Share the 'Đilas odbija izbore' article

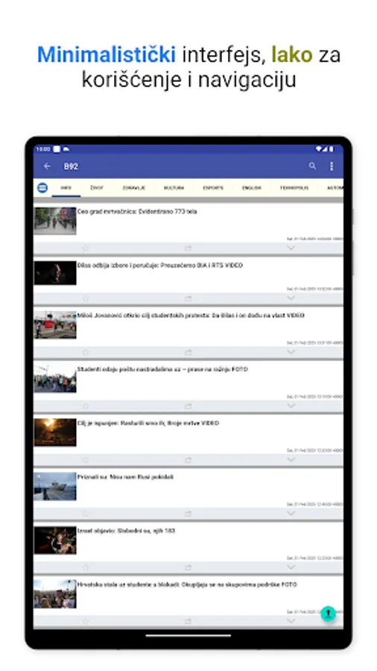point(188,297)
